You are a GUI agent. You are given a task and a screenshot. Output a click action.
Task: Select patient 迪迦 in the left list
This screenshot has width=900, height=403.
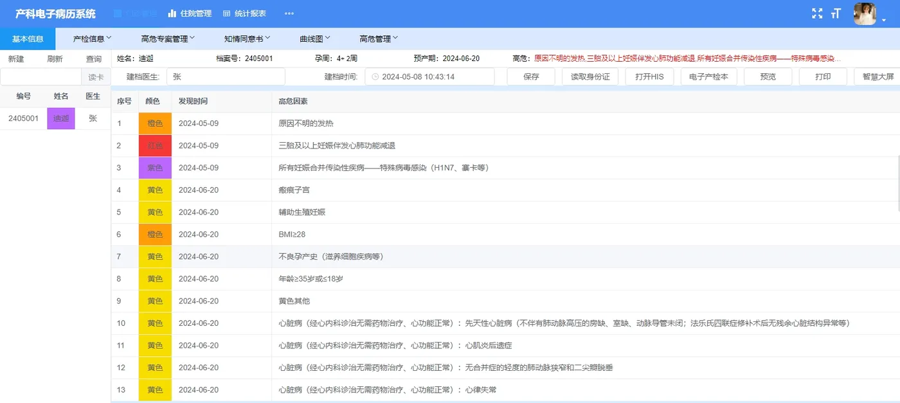coord(60,118)
